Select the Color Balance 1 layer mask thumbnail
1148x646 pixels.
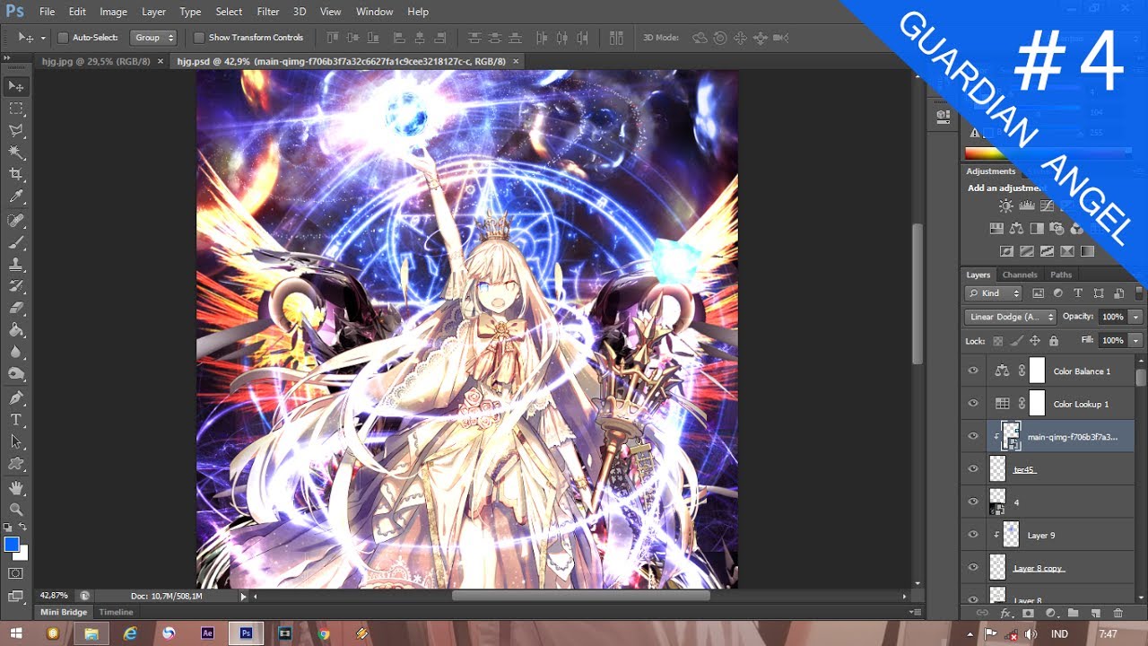pyautogui.click(x=1037, y=371)
